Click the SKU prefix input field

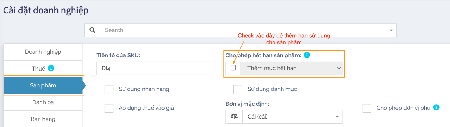155,68
